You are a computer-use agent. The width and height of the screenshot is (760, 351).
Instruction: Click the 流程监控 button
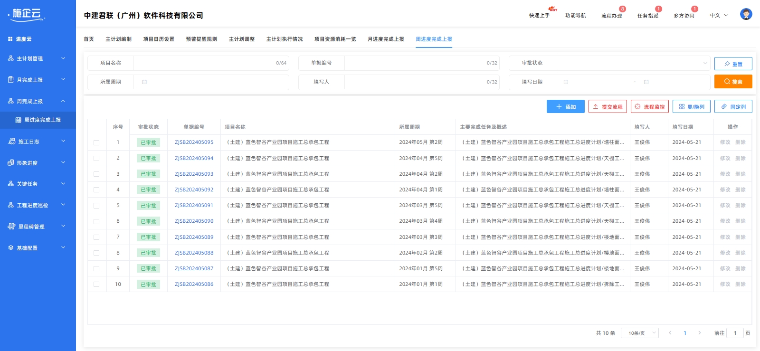650,106
